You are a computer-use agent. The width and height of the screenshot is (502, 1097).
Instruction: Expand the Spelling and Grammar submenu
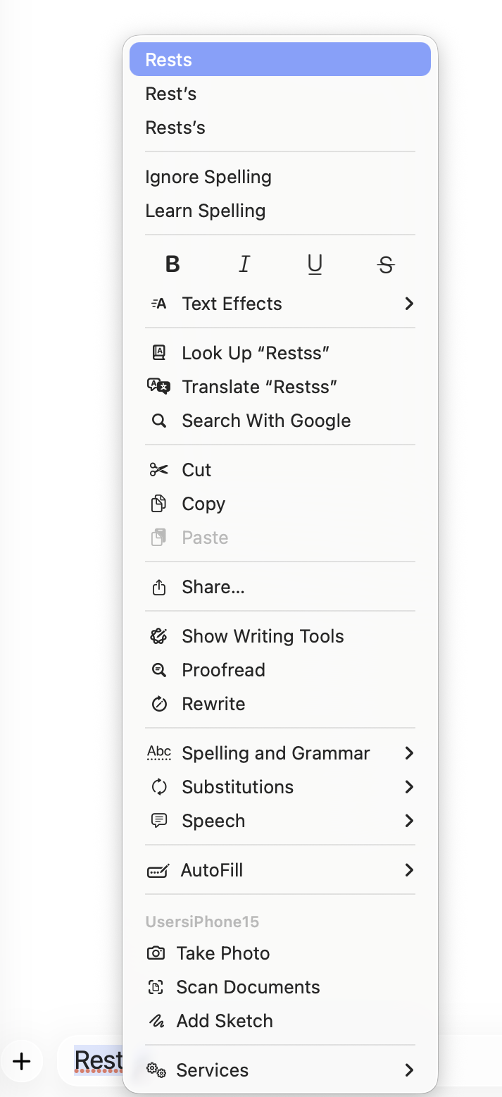409,753
